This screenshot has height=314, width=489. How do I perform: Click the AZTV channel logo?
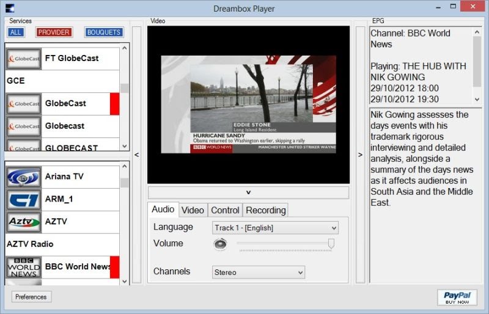click(24, 222)
